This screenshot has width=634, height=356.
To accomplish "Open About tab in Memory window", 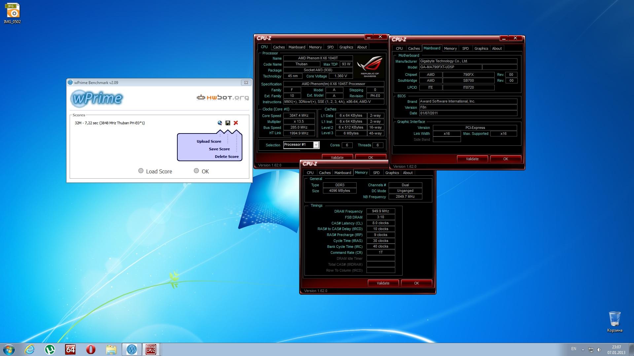I will click(408, 173).
